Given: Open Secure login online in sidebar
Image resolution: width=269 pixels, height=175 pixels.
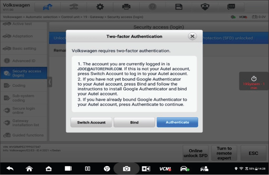Looking at the screenshot, I should pos(23,110).
